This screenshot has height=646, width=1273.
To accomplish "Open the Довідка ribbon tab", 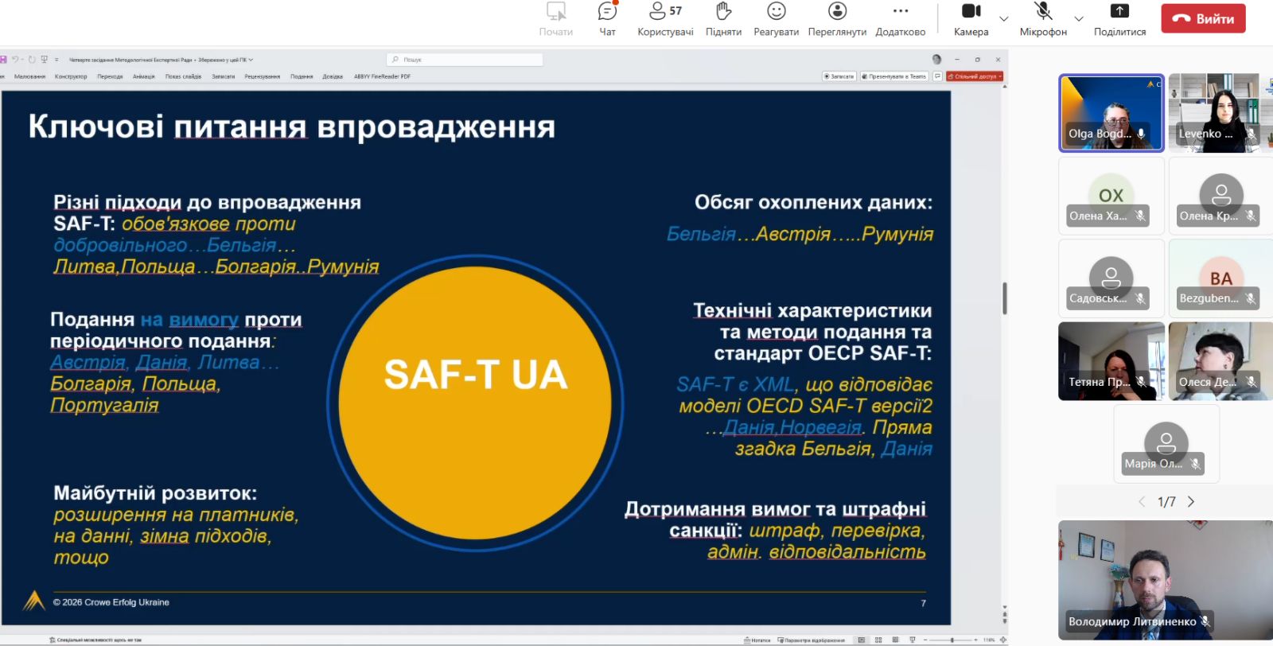I will click(x=333, y=76).
